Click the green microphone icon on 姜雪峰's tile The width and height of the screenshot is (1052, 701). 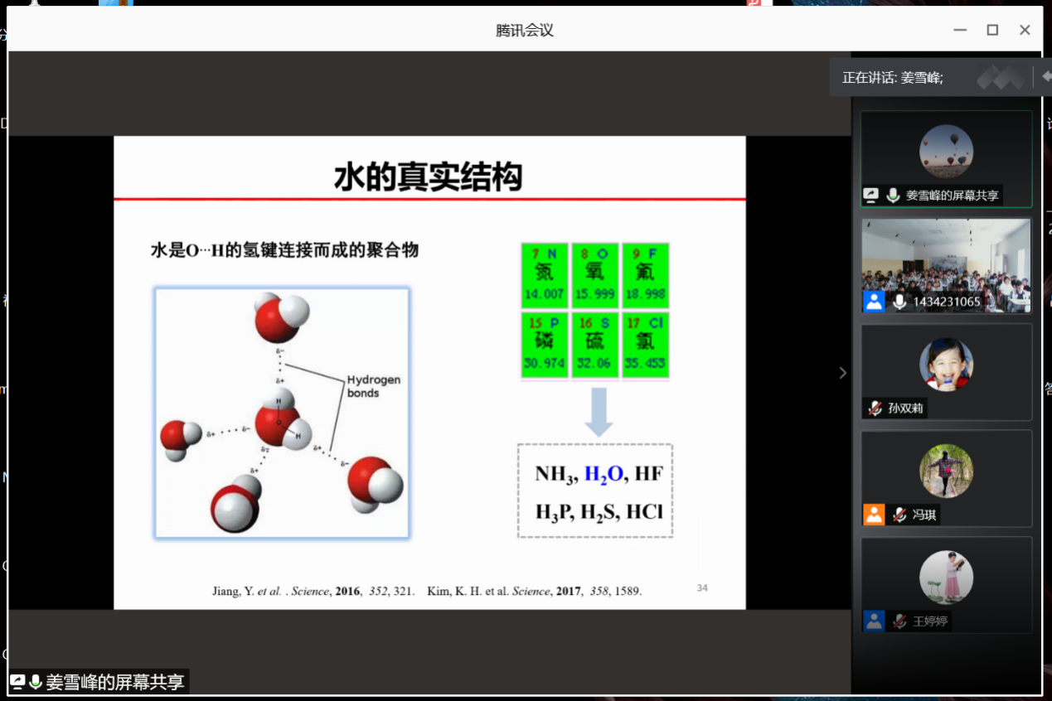coord(893,196)
